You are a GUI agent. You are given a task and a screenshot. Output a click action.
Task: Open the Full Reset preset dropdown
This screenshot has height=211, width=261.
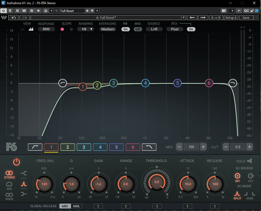point(97,11)
